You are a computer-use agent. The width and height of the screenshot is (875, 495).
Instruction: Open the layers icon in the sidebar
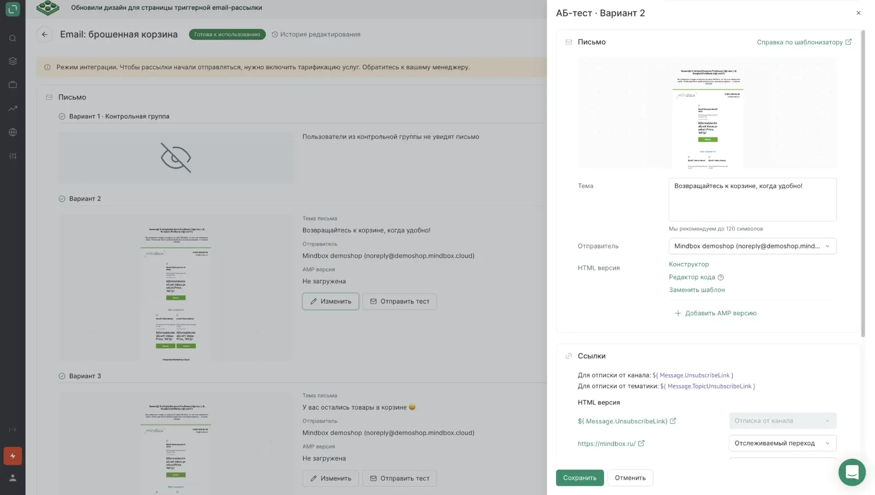click(13, 61)
